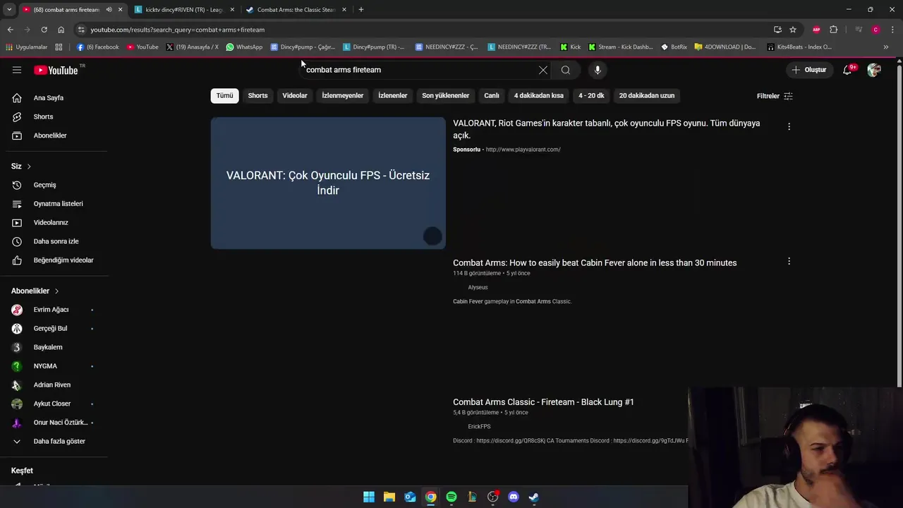Select the İzlenmeyenler filter chip

tap(343, 95)
